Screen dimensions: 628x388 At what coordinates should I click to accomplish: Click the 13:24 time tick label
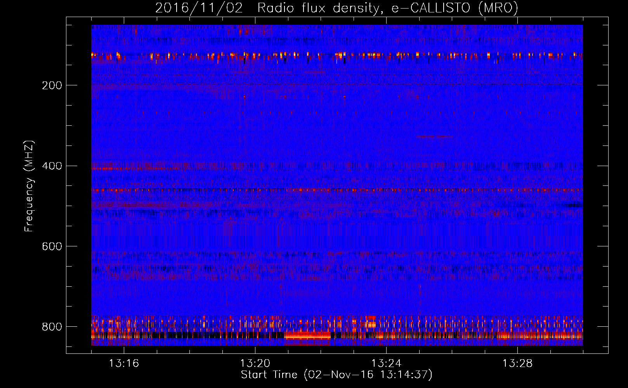tap(386, 363)
